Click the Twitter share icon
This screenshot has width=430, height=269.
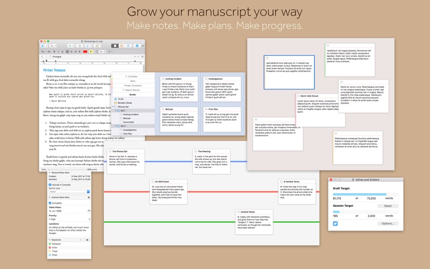[x=335, y=223]
